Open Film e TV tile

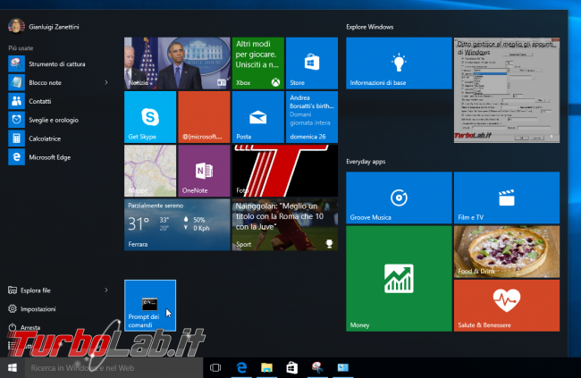tap(507, 197)
